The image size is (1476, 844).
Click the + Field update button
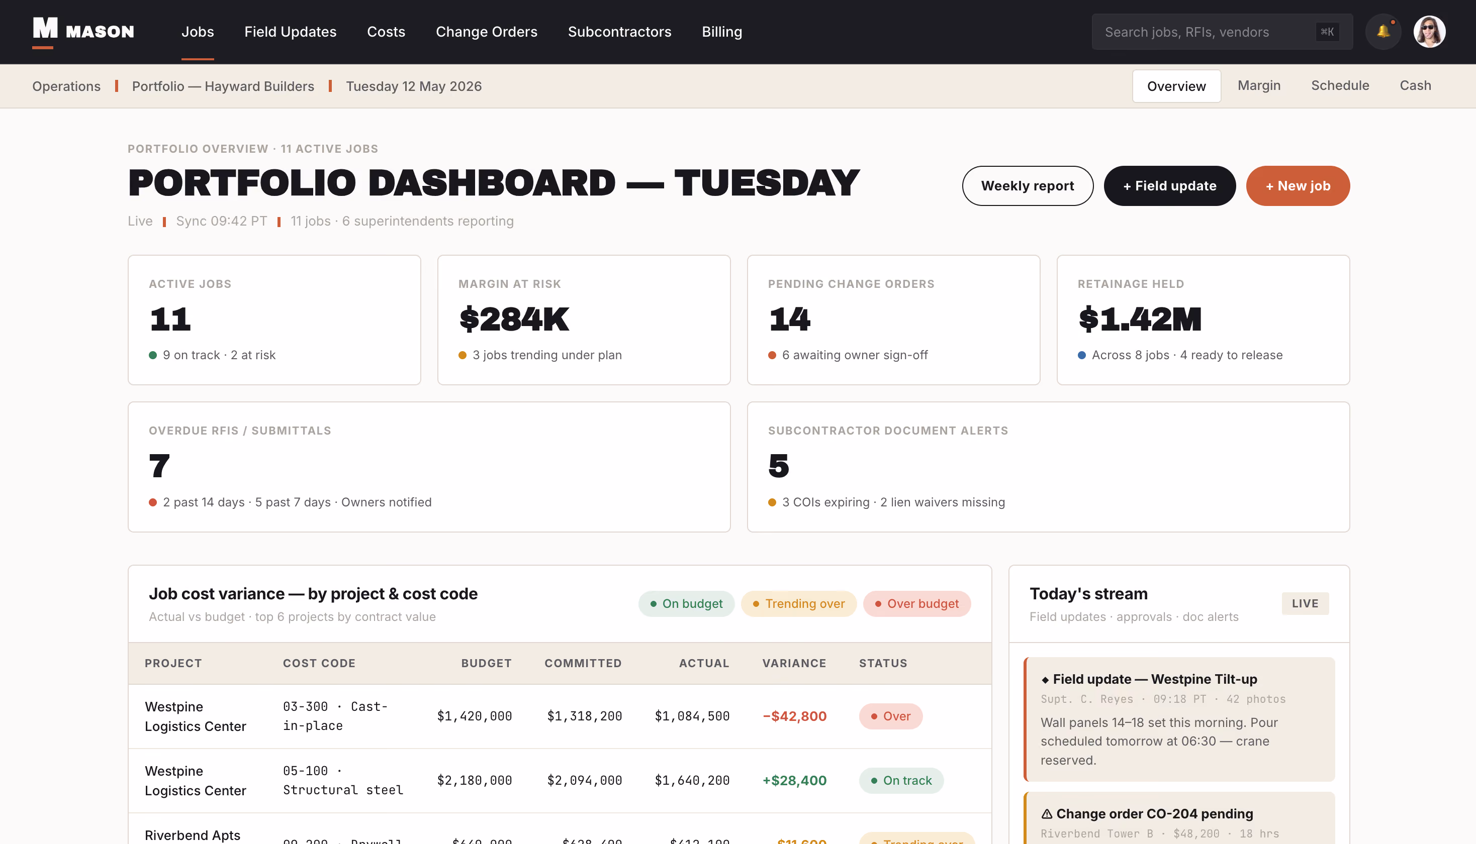coord(1170,185)
